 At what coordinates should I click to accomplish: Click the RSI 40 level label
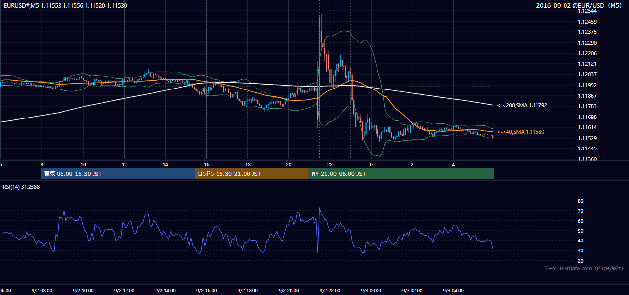(x=580, y=240)
